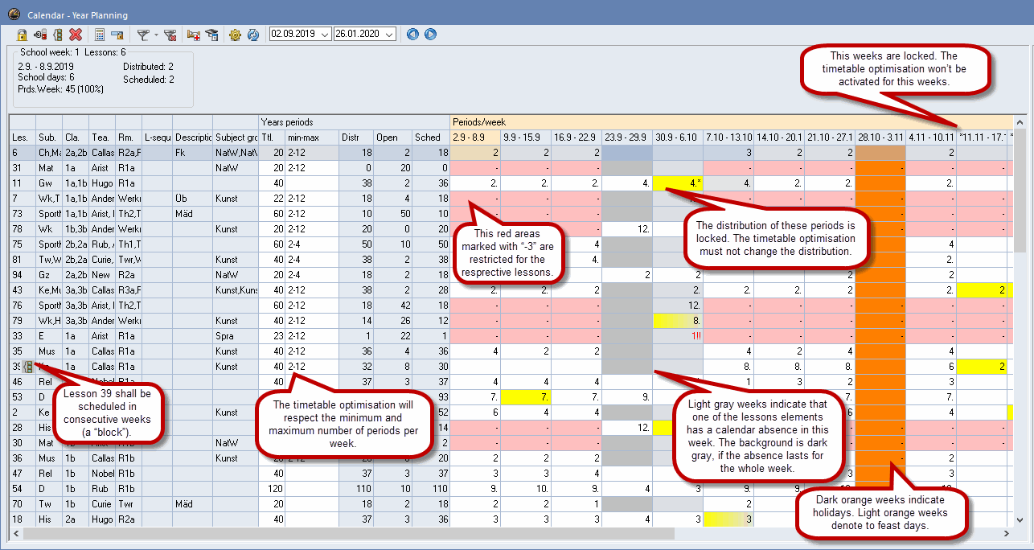Go to next period with right arrow
The height and width of the screenshot is (550, 1034).
(430, 34)
